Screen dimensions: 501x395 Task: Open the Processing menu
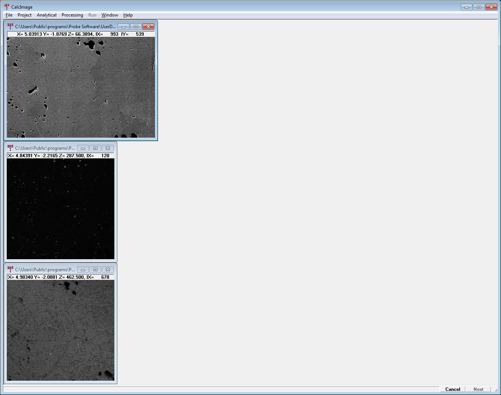tap(72, 15)
